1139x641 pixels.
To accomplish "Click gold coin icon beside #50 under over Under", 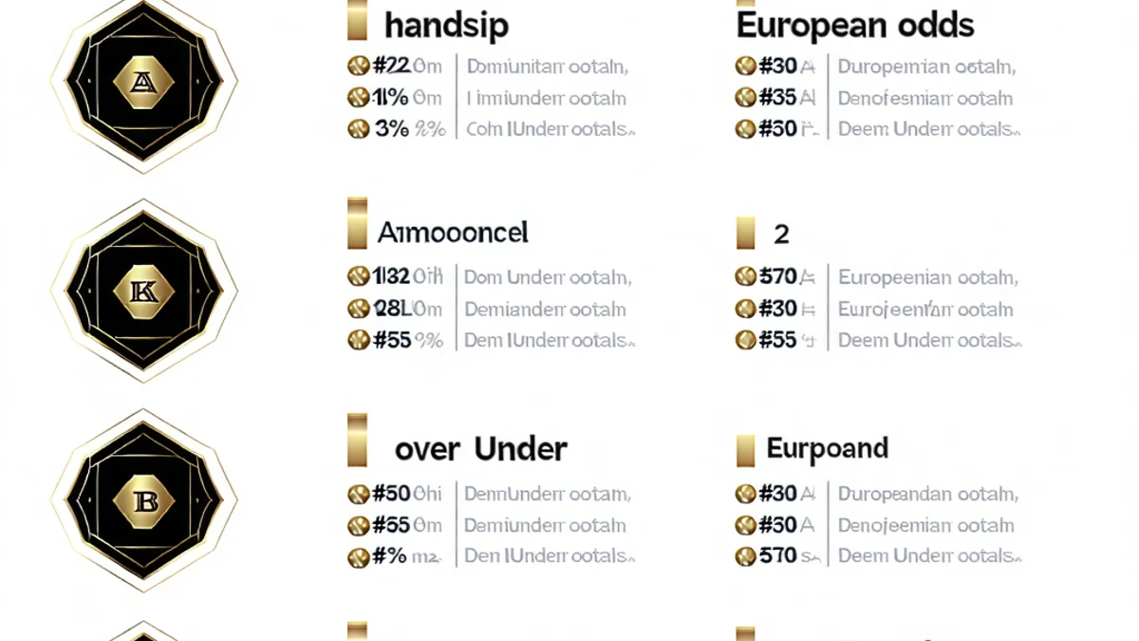I will pyautogui.click(x=359, y=494).
